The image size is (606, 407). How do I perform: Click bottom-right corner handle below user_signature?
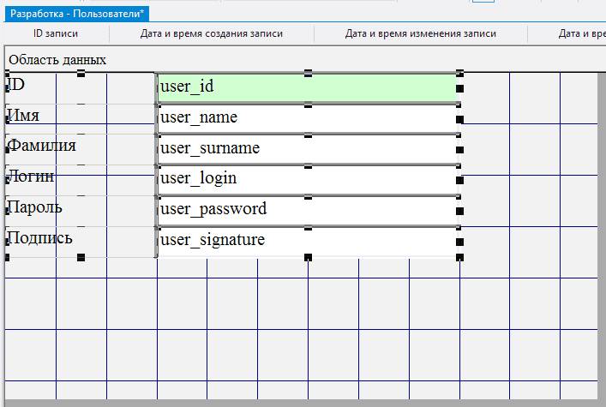coord(460,257)
